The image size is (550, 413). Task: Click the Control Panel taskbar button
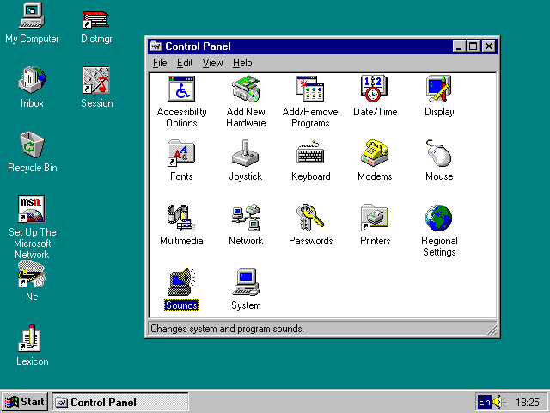[120, 402]
